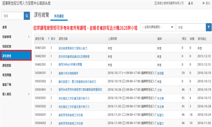The height and width of the screenshot is (127, 212).
Task: Click the blue search magnifier button
Action: (x=26, y=15)
